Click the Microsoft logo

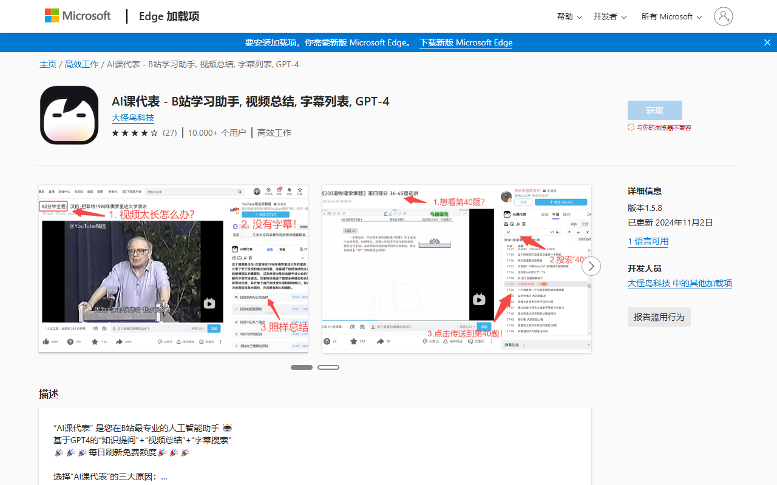click(x=78, y=16)
